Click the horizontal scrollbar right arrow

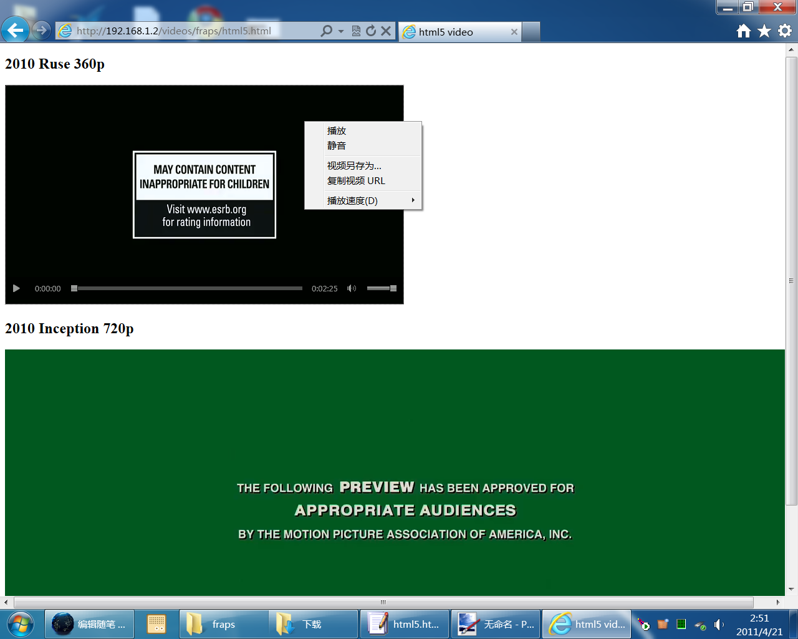778,602
